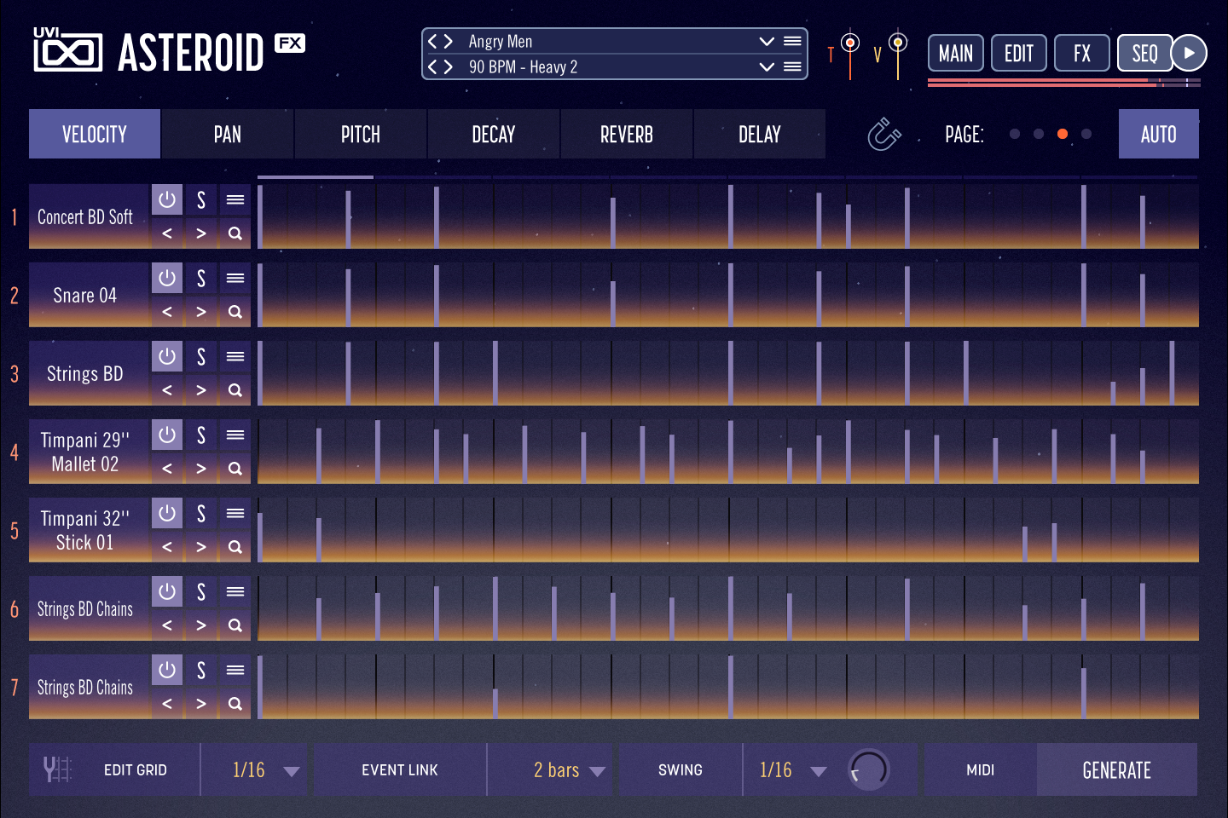Open the Concert BD Soft track menu icon
The height and width of the screenshot is (818, 1228).
(x=235, y=199)
